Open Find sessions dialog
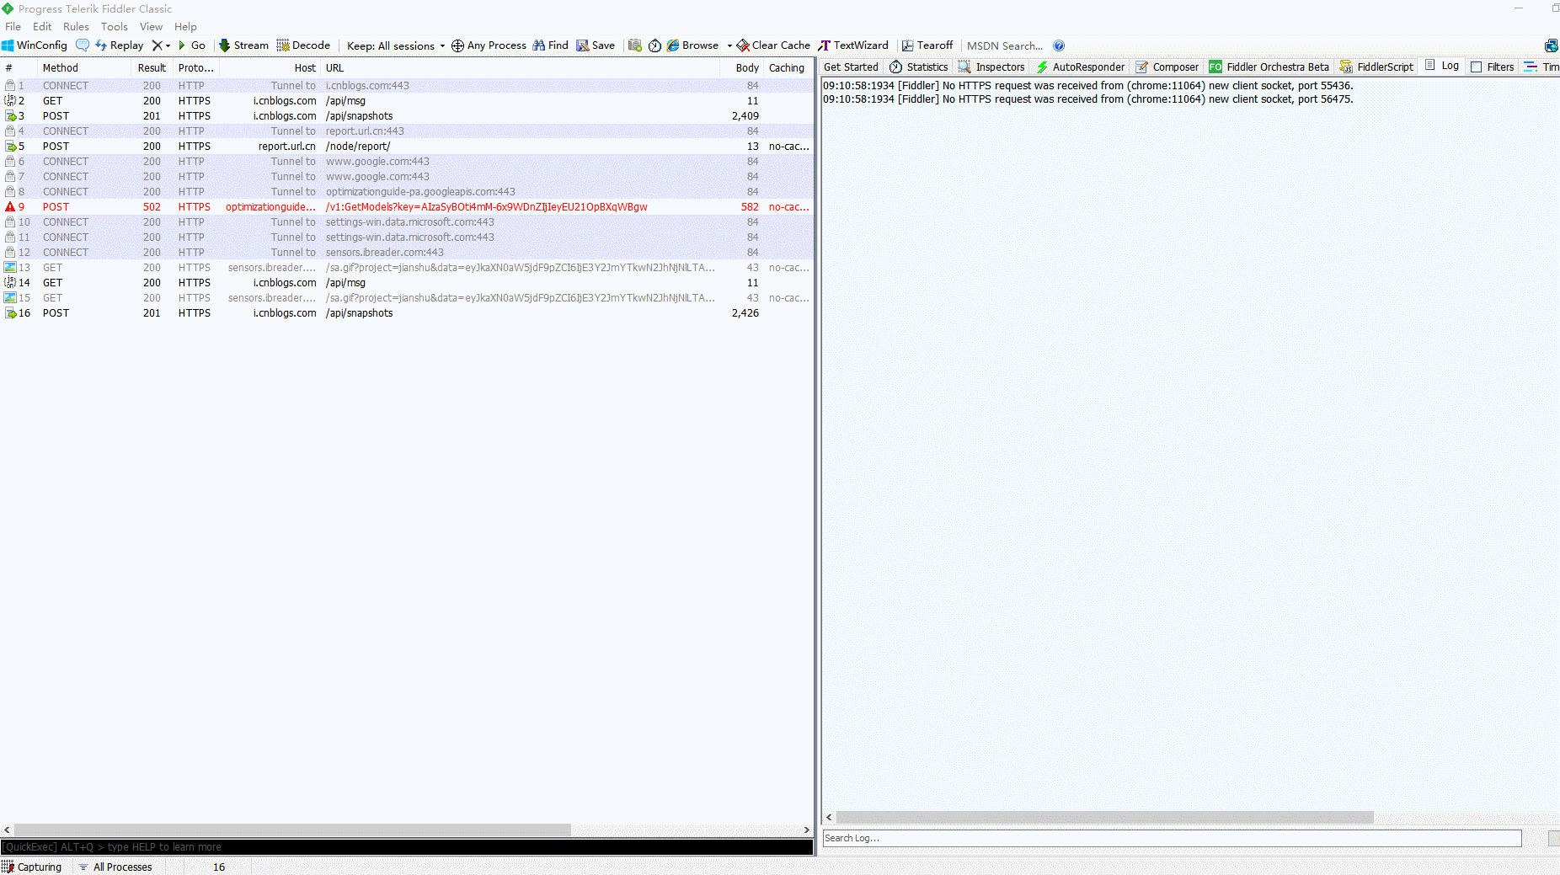The image size is (1560, 875). (x=550, y=45)
